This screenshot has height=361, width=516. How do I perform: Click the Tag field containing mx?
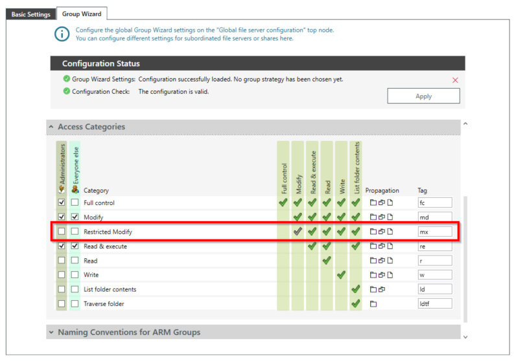434,232
